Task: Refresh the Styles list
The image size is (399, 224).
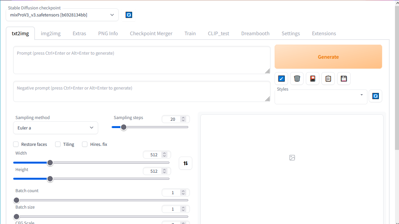Action: (x=375, y=96)
